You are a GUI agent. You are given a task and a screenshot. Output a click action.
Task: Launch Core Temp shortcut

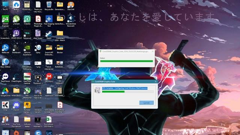pyautogui.click(x=5, y=120)
